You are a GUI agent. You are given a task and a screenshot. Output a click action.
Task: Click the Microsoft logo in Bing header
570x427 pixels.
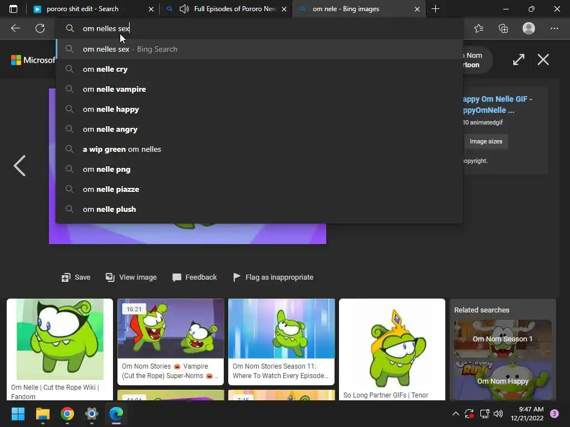coord(33,60)
